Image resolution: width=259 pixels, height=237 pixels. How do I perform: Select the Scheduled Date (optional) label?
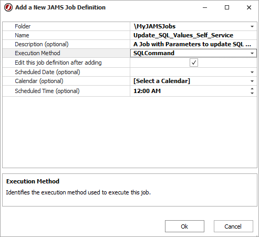[x=47, y=72]
